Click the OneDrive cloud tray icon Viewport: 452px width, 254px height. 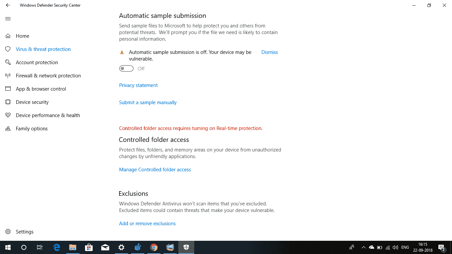click(x=372, y=247)
